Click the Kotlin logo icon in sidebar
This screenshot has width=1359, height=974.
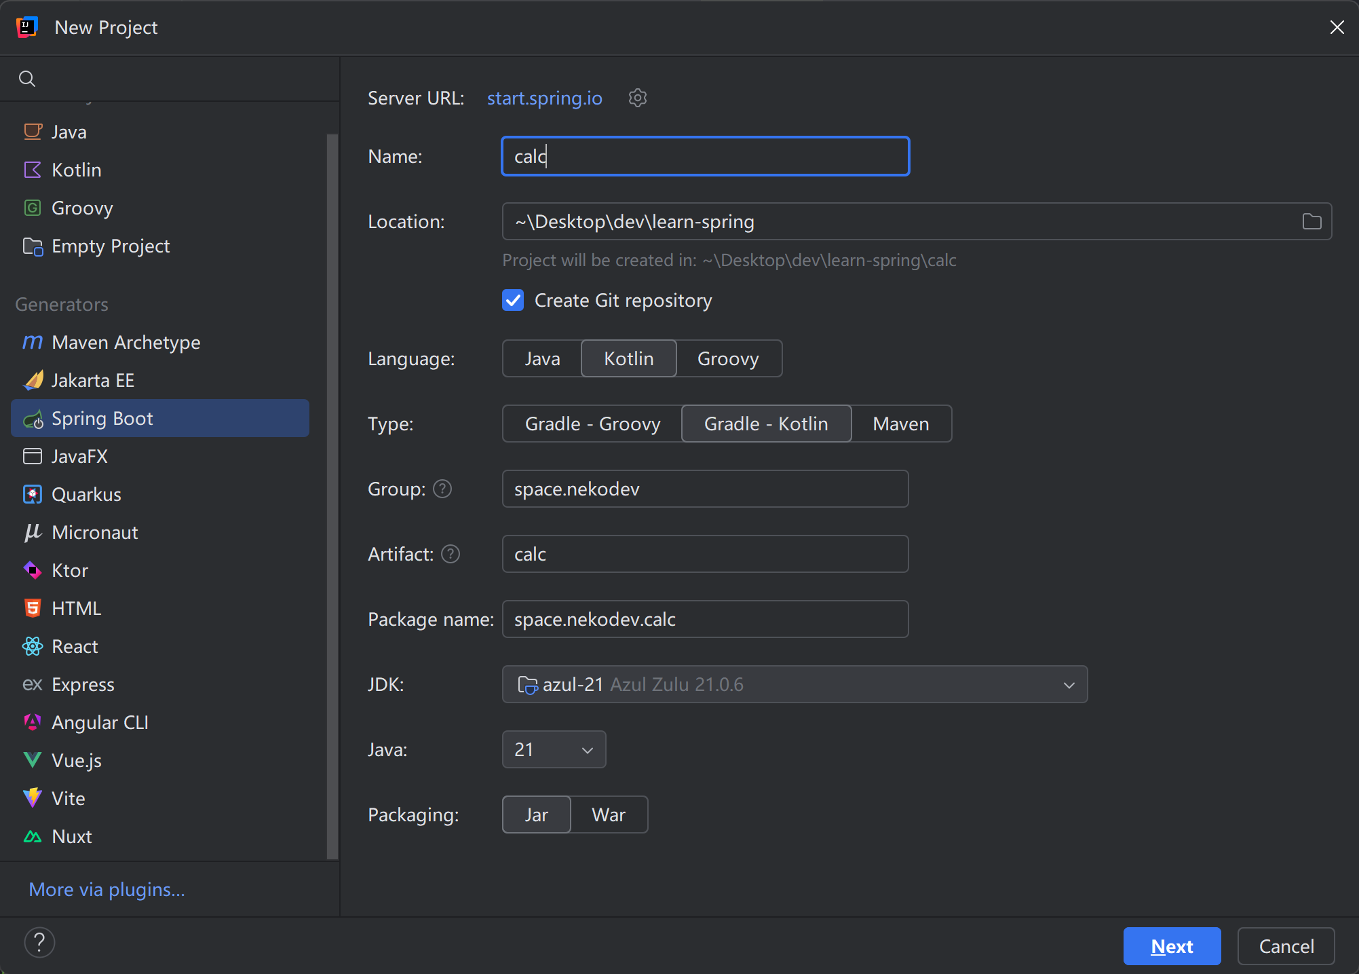(33, 170)
